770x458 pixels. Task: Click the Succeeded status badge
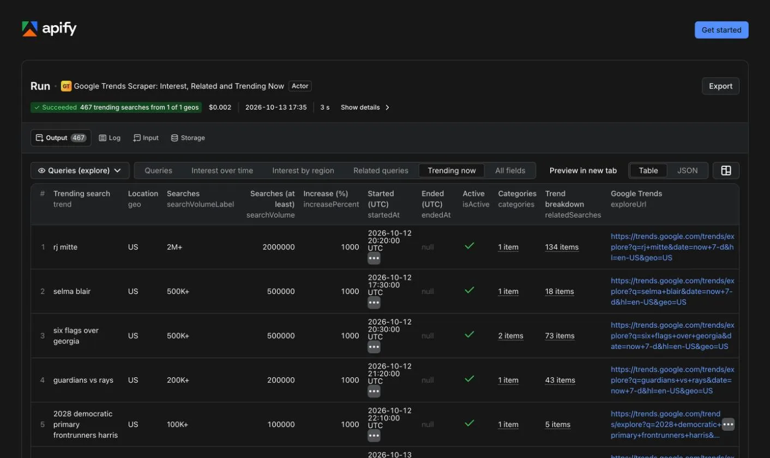tap(116, 107)
